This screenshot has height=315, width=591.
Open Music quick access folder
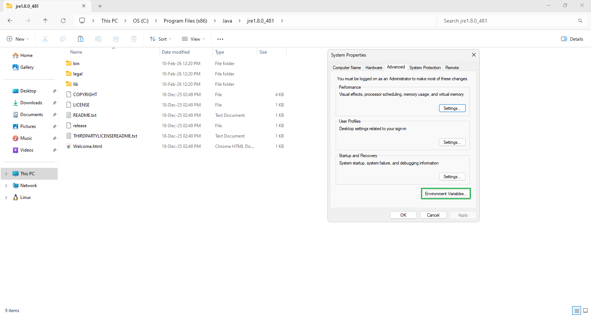coord(26,138)
